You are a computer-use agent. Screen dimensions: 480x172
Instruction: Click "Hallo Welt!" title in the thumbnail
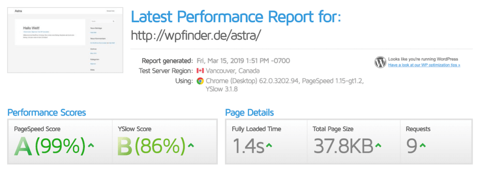point(31,28)
